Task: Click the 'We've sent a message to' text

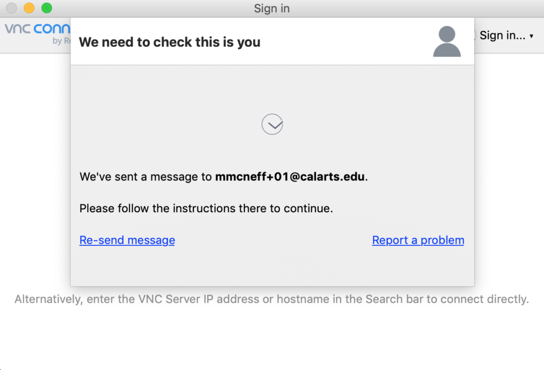Action: [x=146, y=176]
